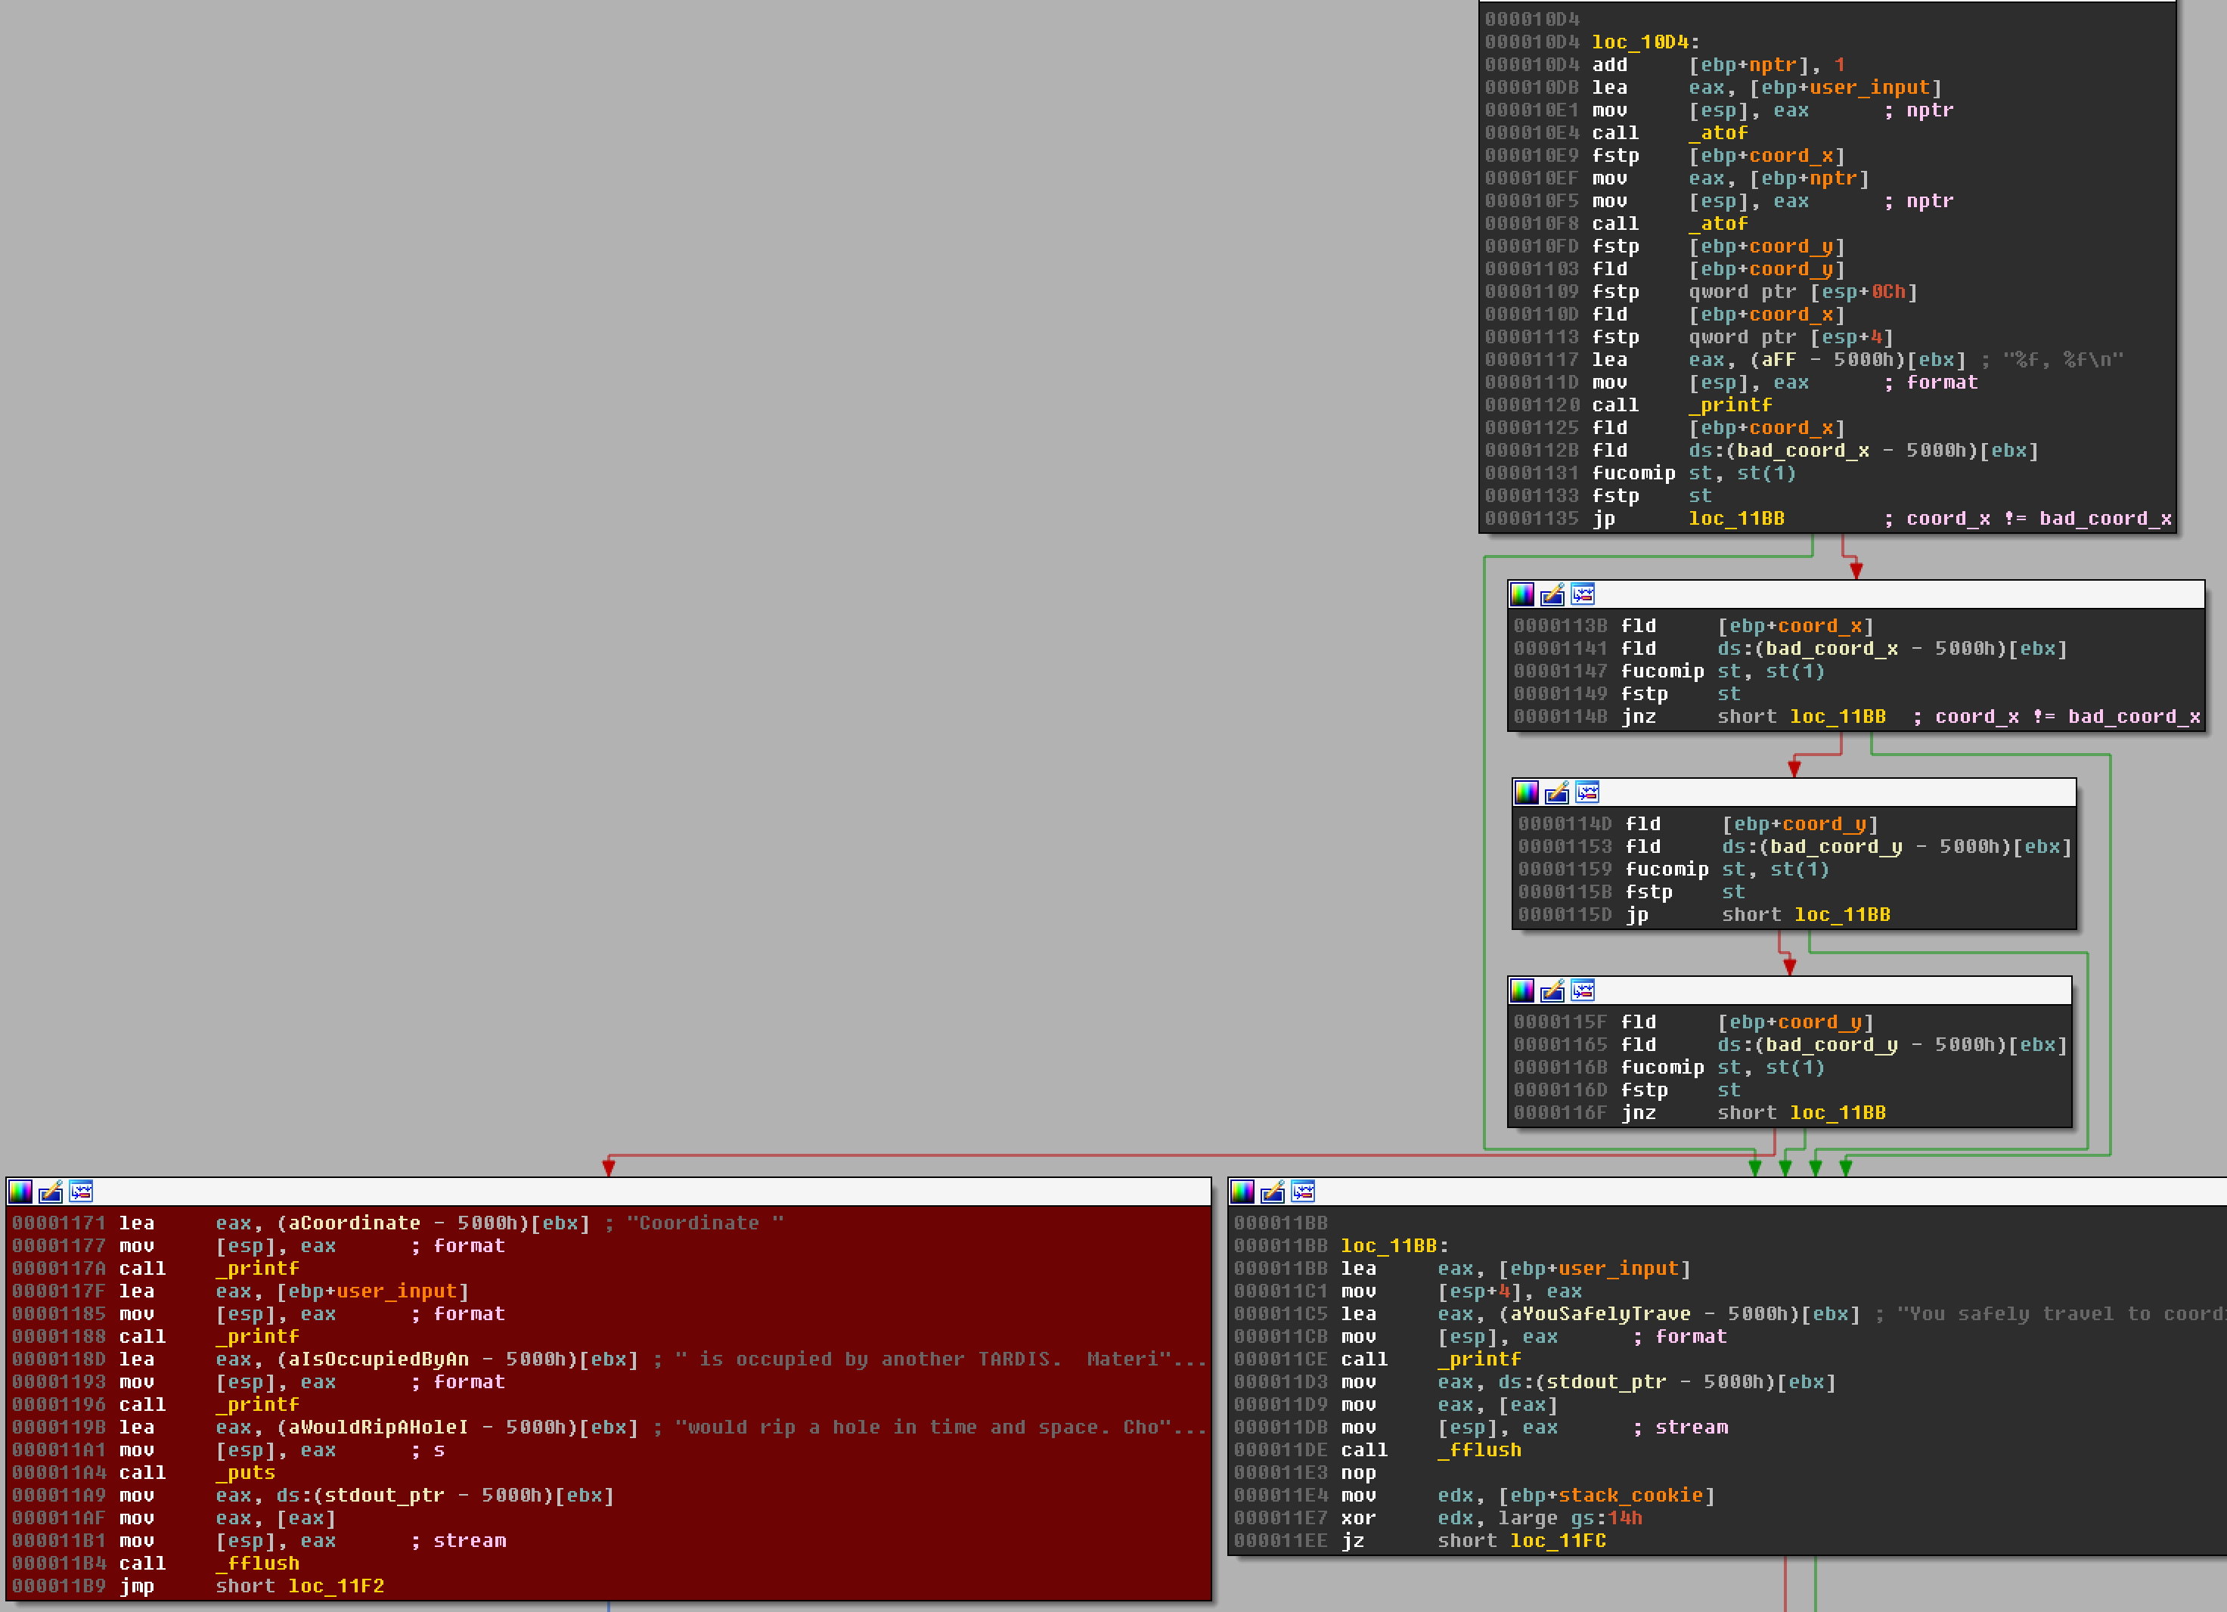Click color icon on the 0000115F block
Viewport: 2227px width, 1612px height.
(1522, 990)
